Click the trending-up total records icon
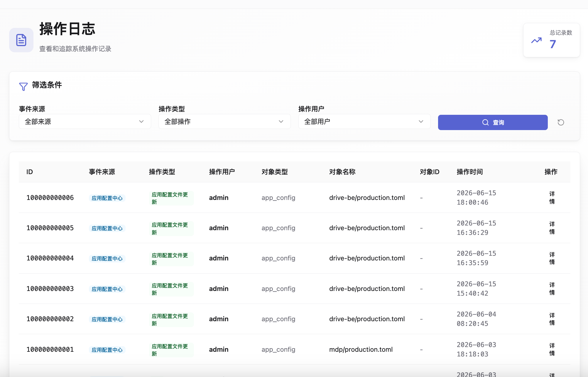This screenshot has width=588, height=377. 536,41
